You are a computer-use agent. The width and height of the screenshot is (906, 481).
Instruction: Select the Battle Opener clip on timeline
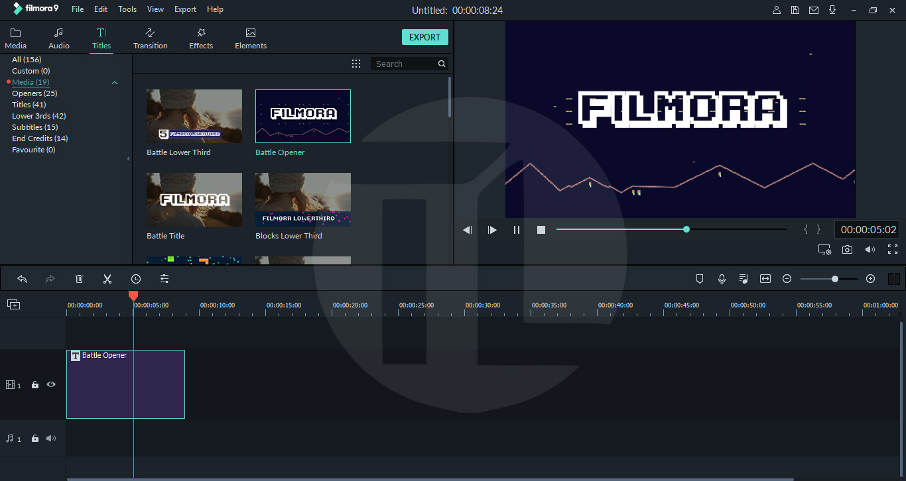point(125,384)
